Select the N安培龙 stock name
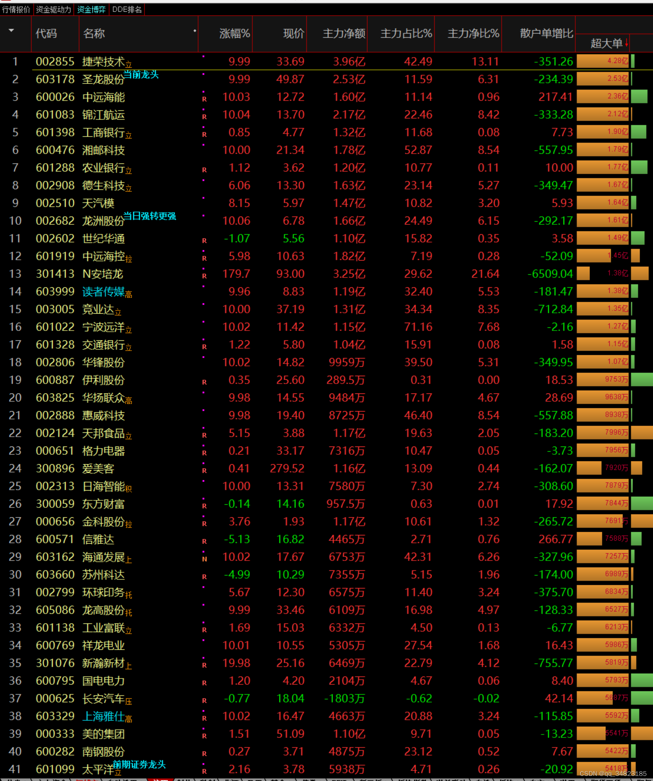653x781 pixels. click(x=103, y=274)
